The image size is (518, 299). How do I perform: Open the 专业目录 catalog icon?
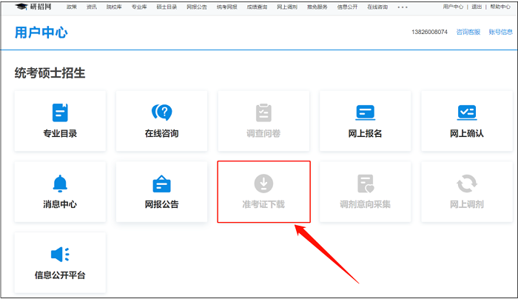coord(60,112)
